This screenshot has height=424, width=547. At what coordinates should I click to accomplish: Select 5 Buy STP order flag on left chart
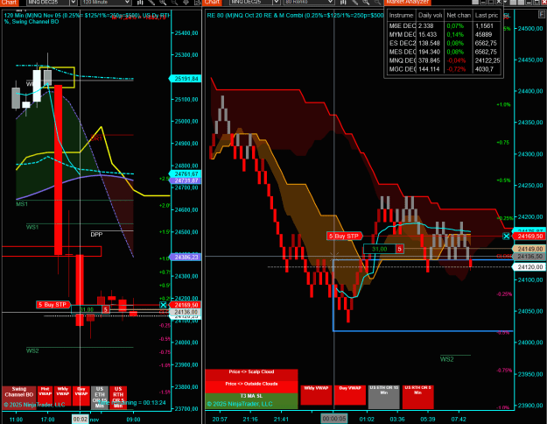53,305
